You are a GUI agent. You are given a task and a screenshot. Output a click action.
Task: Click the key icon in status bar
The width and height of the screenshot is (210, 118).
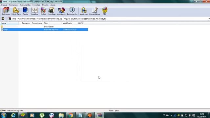tap(4, 110)
